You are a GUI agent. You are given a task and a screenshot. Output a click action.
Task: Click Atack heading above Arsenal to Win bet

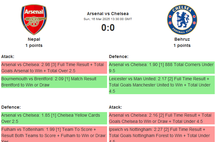[8, 56]
